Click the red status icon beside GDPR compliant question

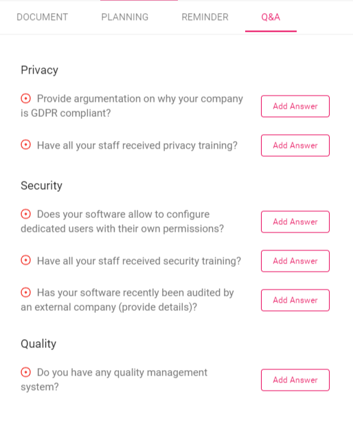pyautogui.click(x=26, y=98)
